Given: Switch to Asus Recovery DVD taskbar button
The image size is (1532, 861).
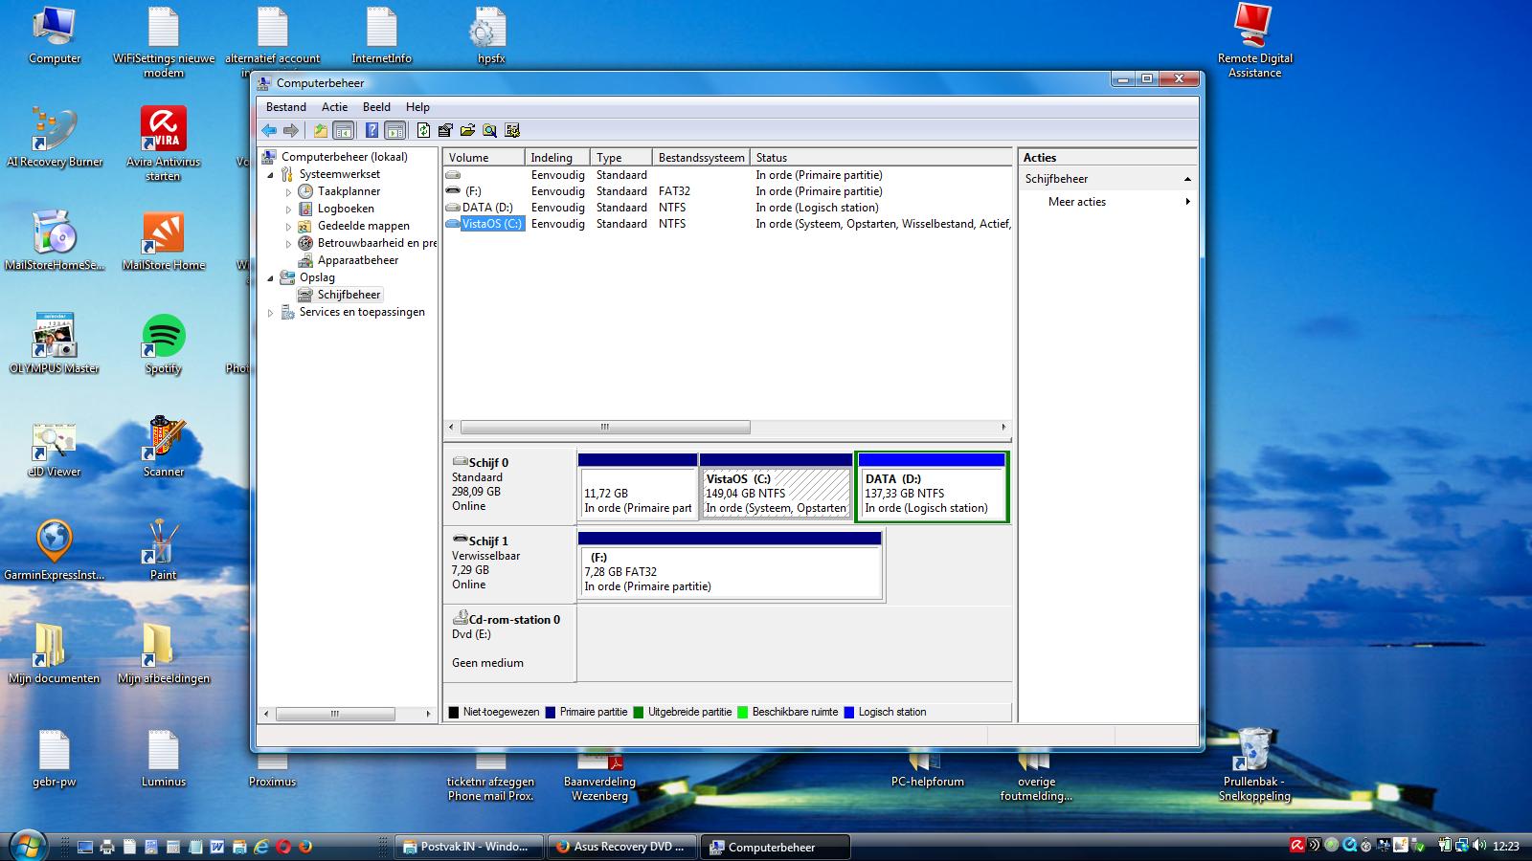Looking at the screenshot, I should (621, 847).
